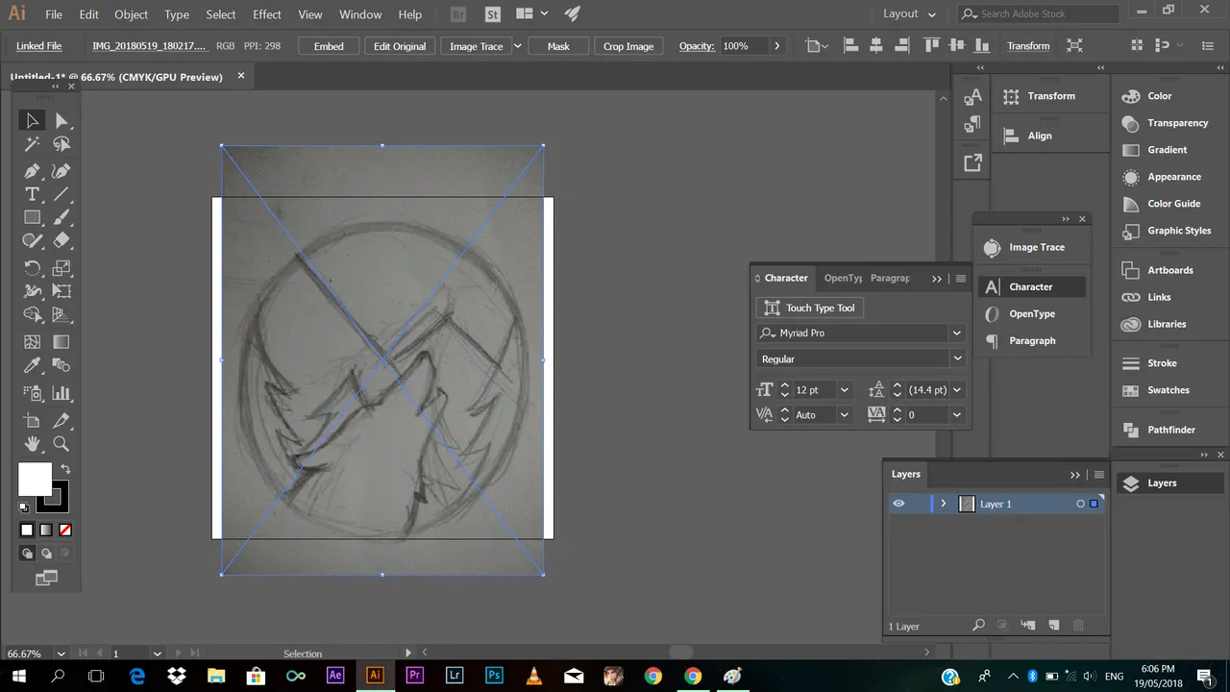Click the Image Trace button
The image size is (1230, 692).
[477, 46]
